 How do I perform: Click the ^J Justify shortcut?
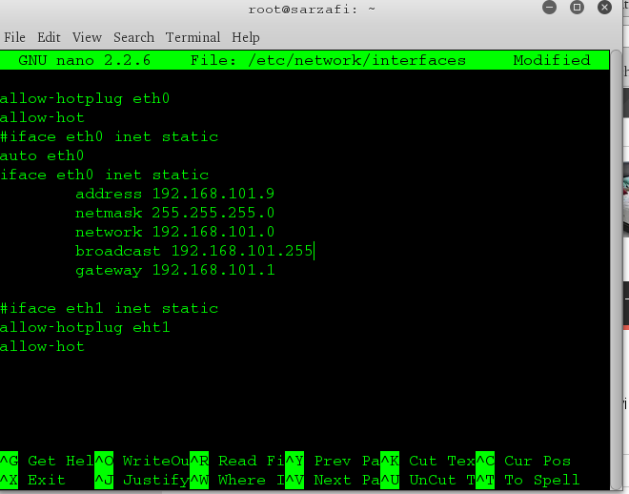tap(142, 480)
